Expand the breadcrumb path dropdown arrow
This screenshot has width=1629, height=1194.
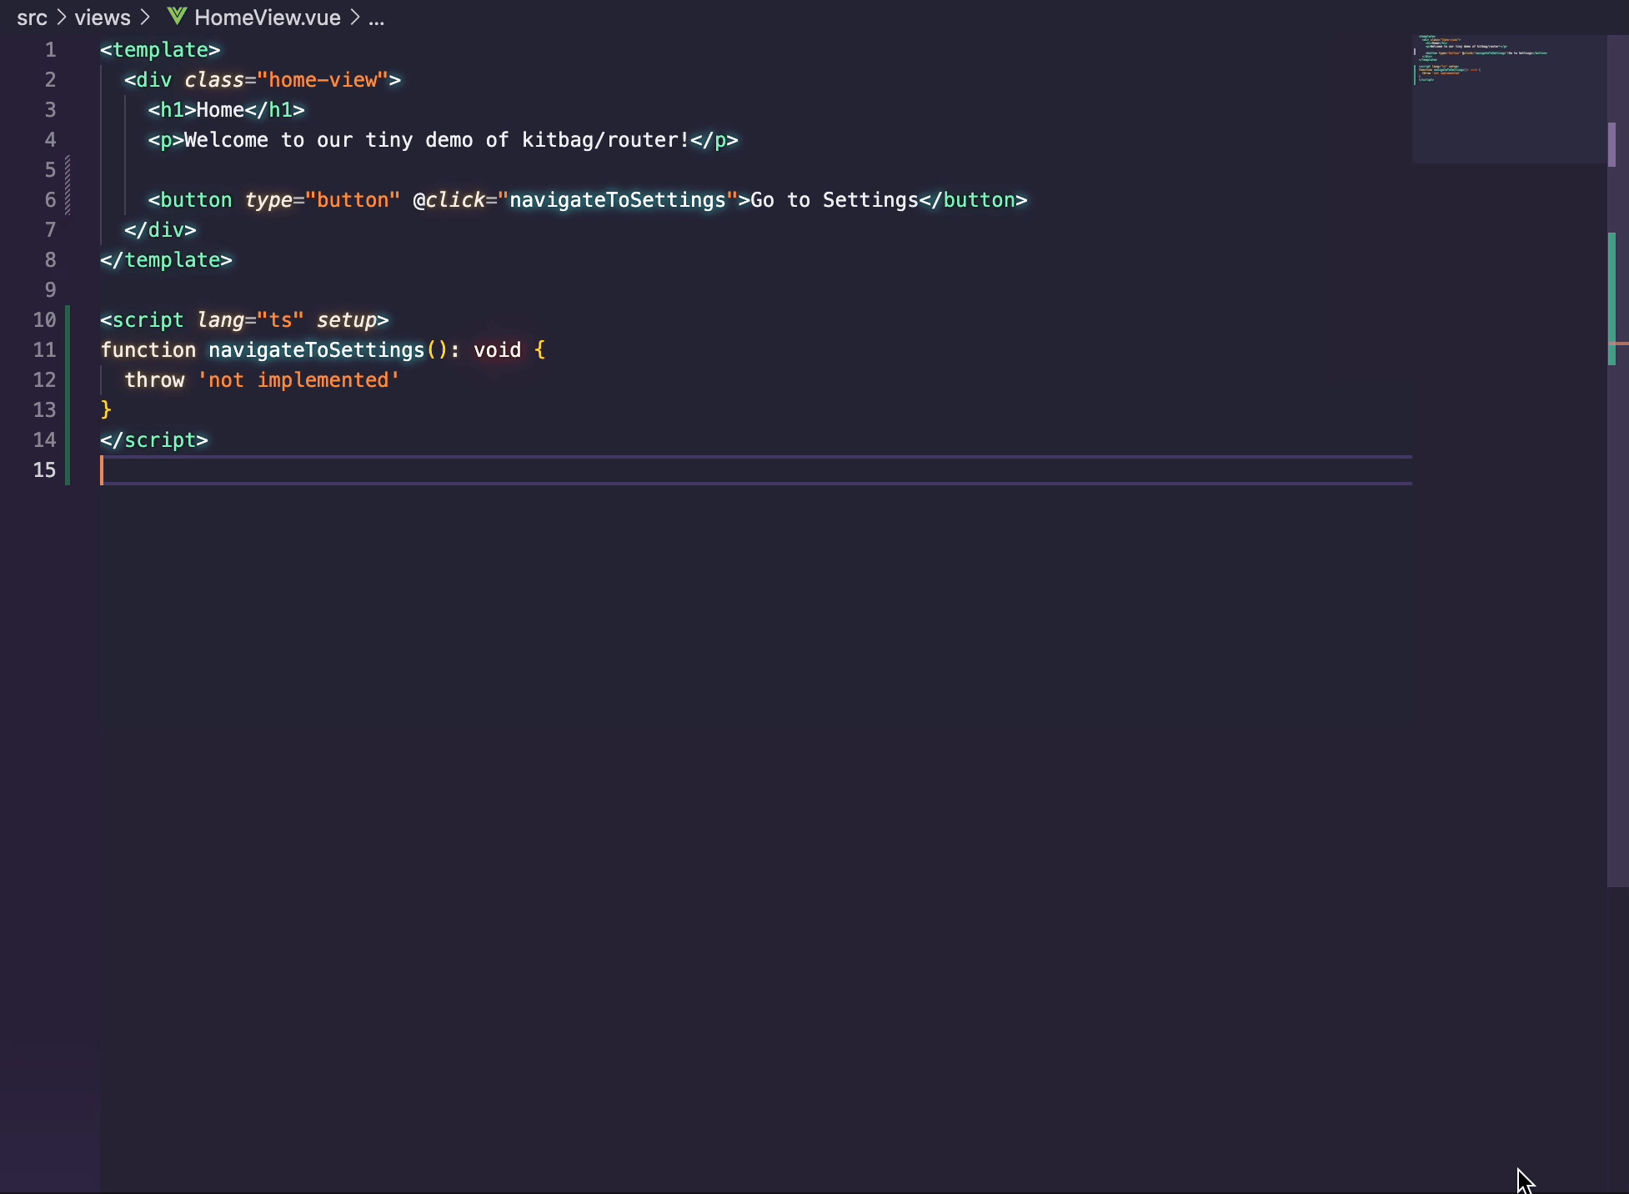(376, 18)
